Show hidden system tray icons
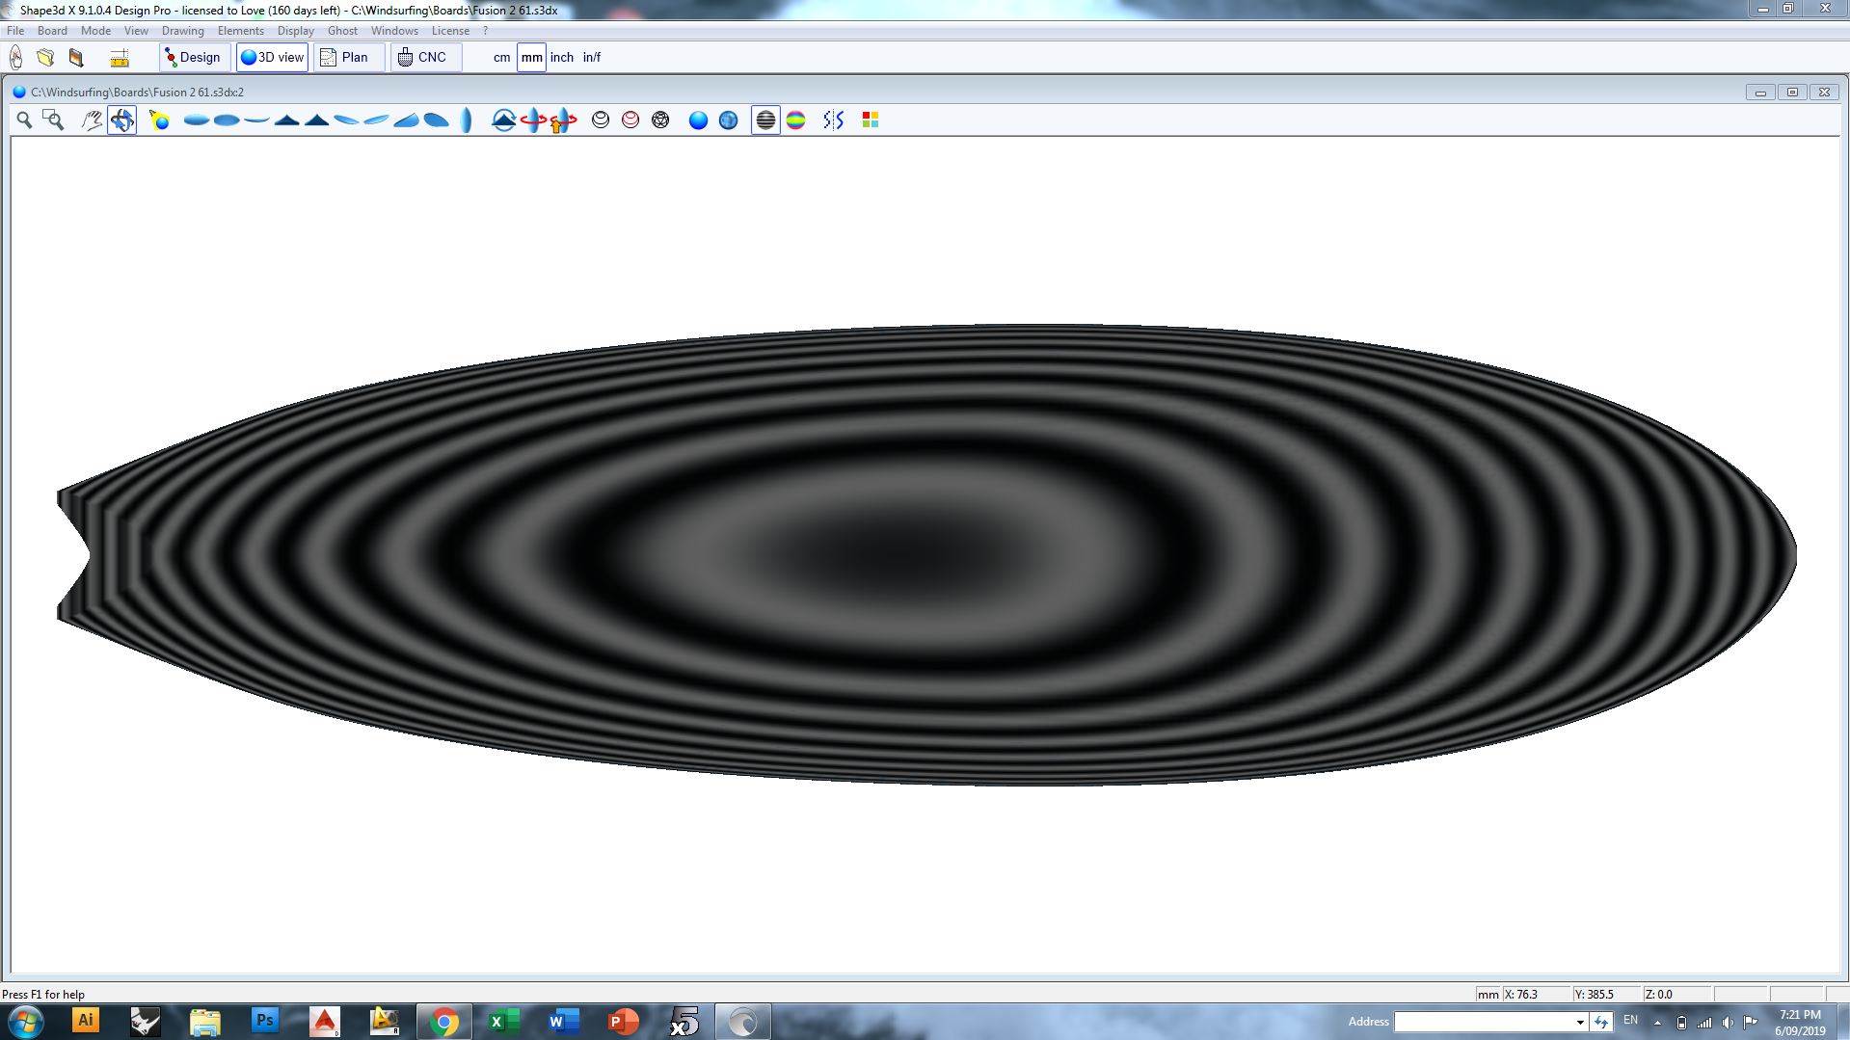Screen dimensions: 1850x1040 [1657, 1022]
